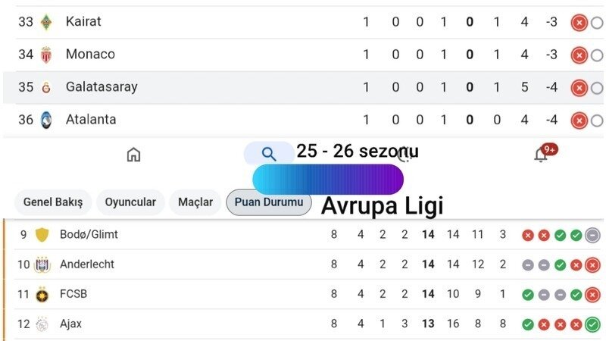Open the Galatasaray team name link
606x341 pixels.
[x=102, y=87]
